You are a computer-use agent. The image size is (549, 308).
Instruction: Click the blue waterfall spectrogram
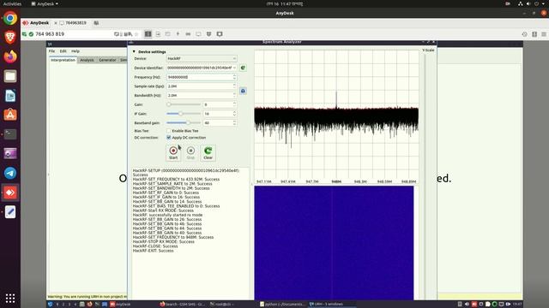pyautogui.click(x=334, y=243)
